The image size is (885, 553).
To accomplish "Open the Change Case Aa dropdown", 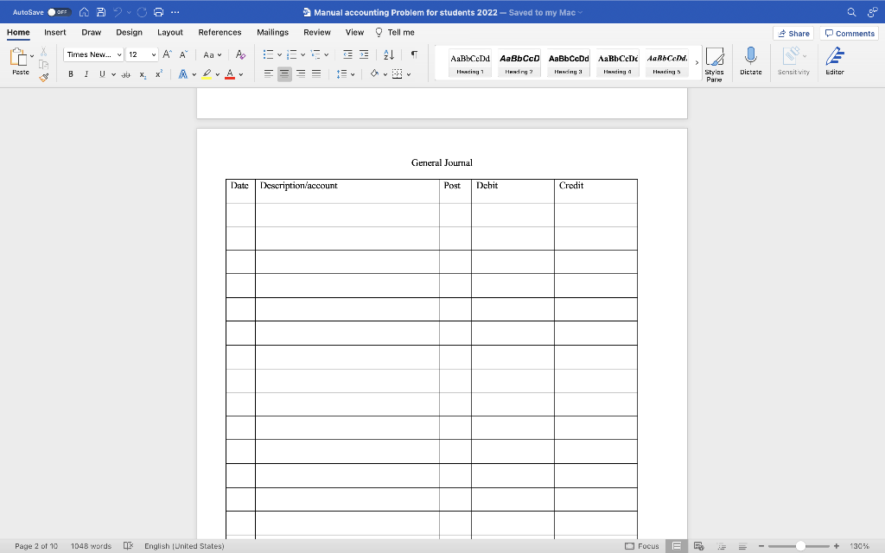I will [x=213, y=54].
